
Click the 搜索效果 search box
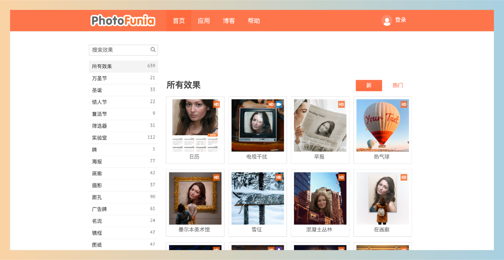tap(119, 50)
